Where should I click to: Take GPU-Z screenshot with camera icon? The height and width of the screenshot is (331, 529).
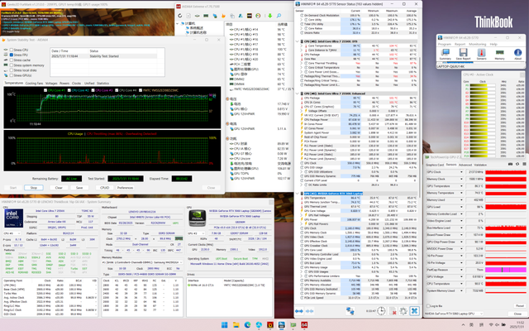point(511,164)
